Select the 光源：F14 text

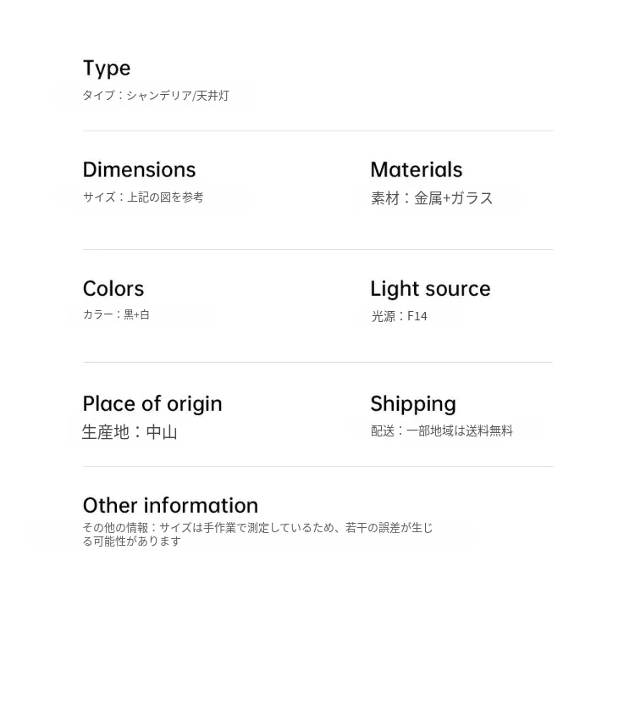[x=399, y=316]
